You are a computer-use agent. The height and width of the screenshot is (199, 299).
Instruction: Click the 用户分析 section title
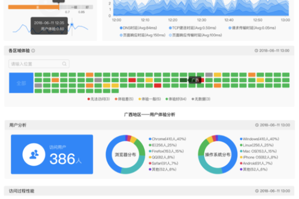click(x=18, y=125)
